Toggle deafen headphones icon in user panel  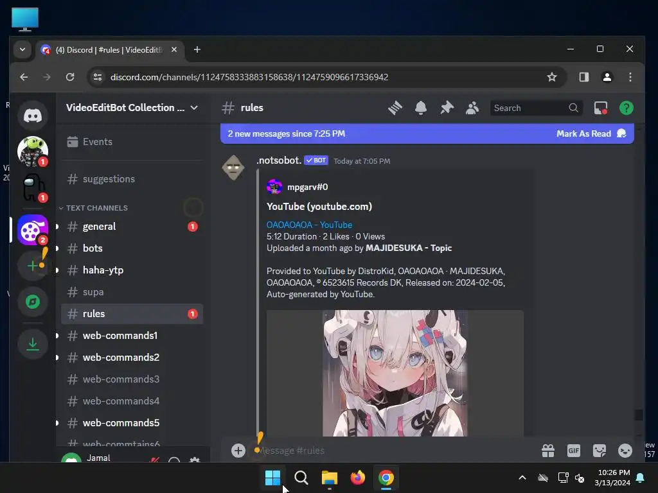coord(173,460)
